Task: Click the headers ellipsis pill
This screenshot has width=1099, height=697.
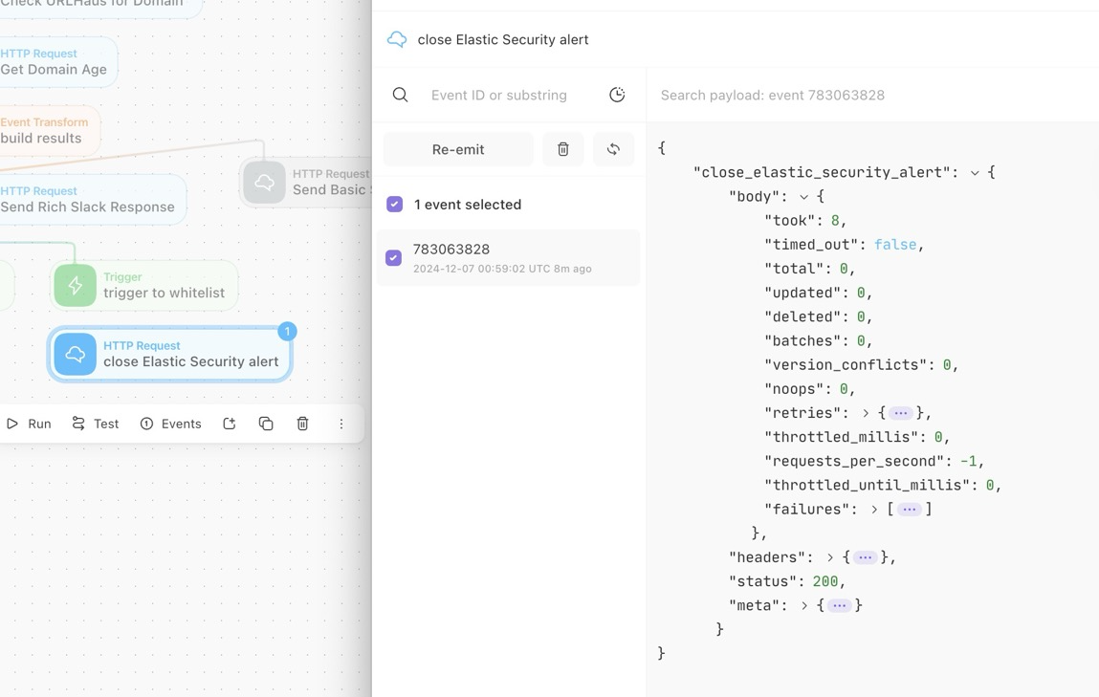Action: point(865,557)
